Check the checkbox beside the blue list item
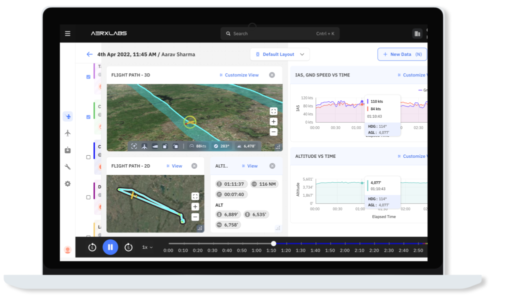This screenshot has width=512, height=304. [x=88, y=157]
